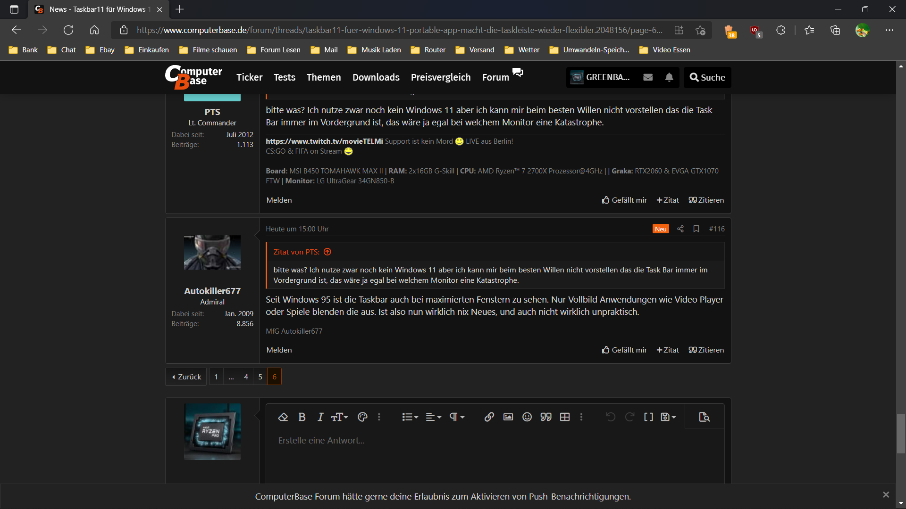Click Zitieren on Autokiller677's post
This screenshot has height=509, width=906.
click(x=706, y=350)
